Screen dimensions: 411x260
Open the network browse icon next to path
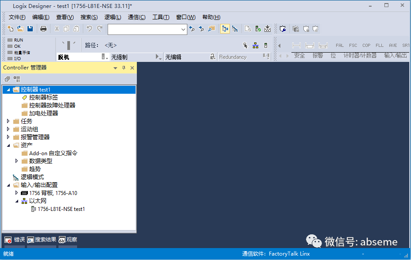[256, 46]
